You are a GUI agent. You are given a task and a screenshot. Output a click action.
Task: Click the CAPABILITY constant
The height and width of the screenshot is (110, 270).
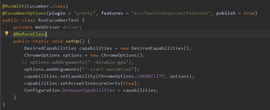(x=151, y=76)
